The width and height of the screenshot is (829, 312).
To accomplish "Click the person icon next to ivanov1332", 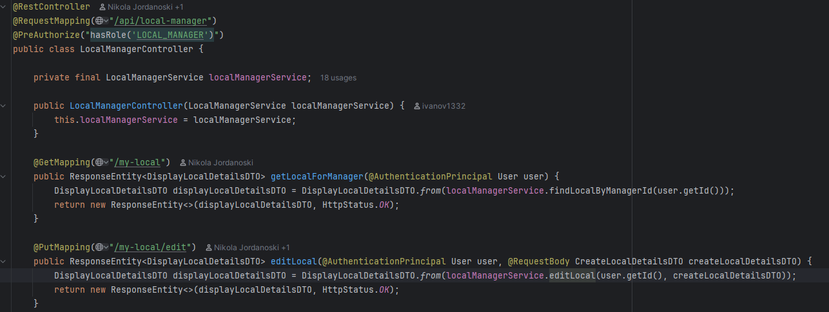I will pyautogui.click(x=417, y=106).
